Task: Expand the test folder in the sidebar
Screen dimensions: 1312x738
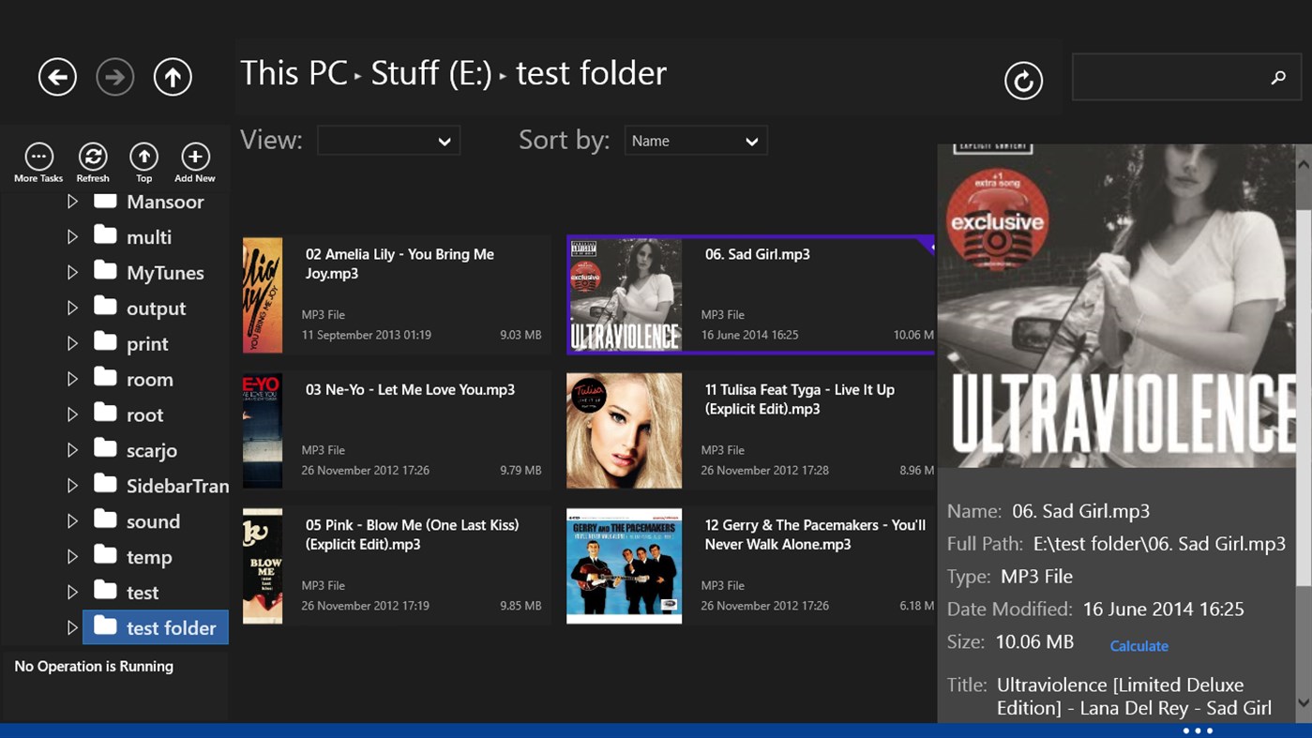Action: click(72, 627)
